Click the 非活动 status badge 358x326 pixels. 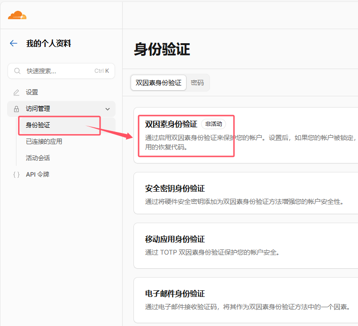(213, 124)
